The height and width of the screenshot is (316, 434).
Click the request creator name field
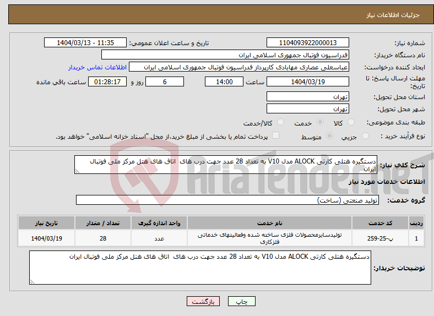(239, 67)
